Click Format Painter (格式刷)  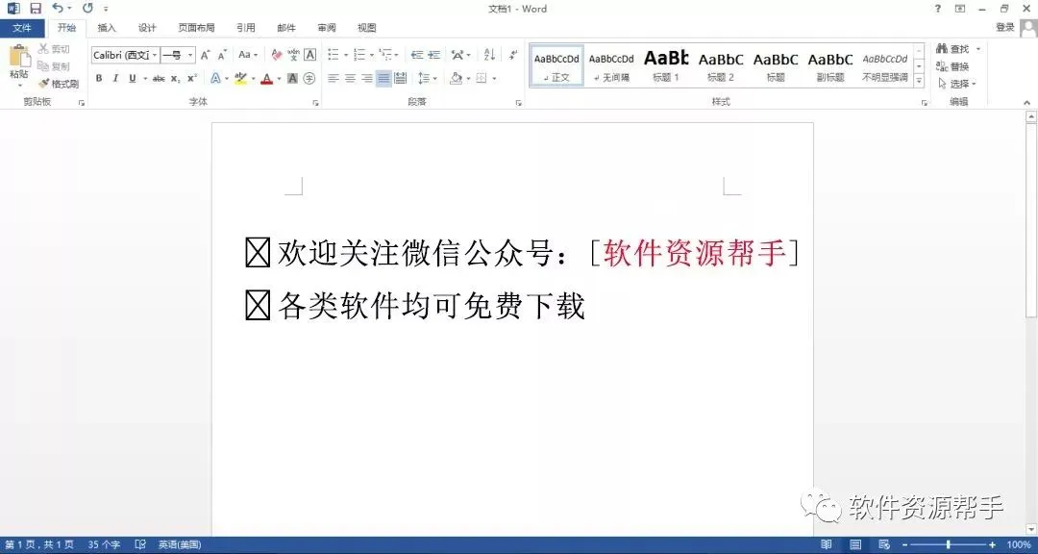click(x=59, y=85)
